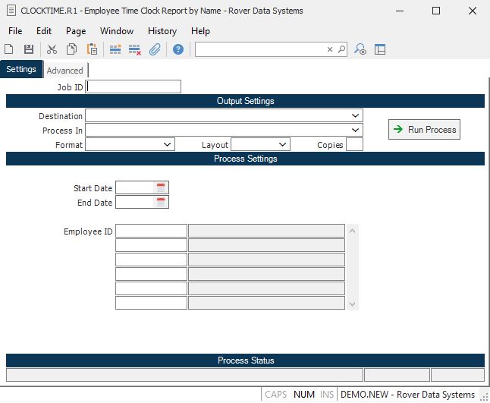Click the New record toolbar icon
490x403 pixels.
pyautogui.click(x=9, y=49)
